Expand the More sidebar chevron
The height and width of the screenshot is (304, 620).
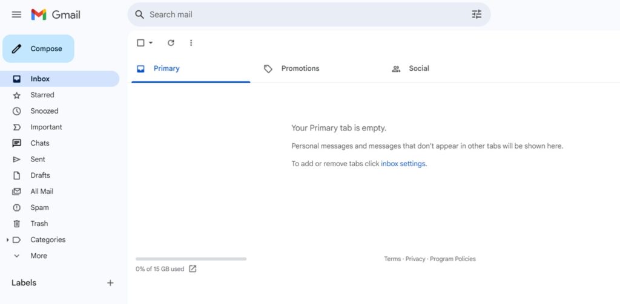tap(16, 256)
